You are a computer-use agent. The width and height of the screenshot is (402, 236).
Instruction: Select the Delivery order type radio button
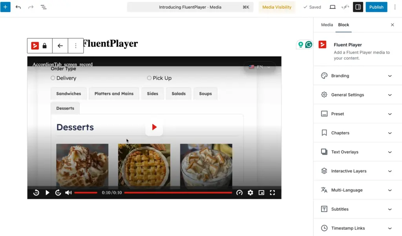[x=53, y=78]
